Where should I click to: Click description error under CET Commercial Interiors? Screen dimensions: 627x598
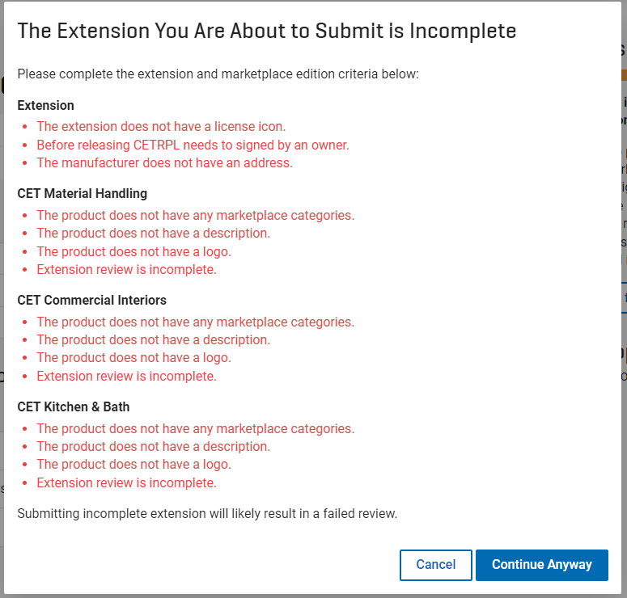[154, 340]
